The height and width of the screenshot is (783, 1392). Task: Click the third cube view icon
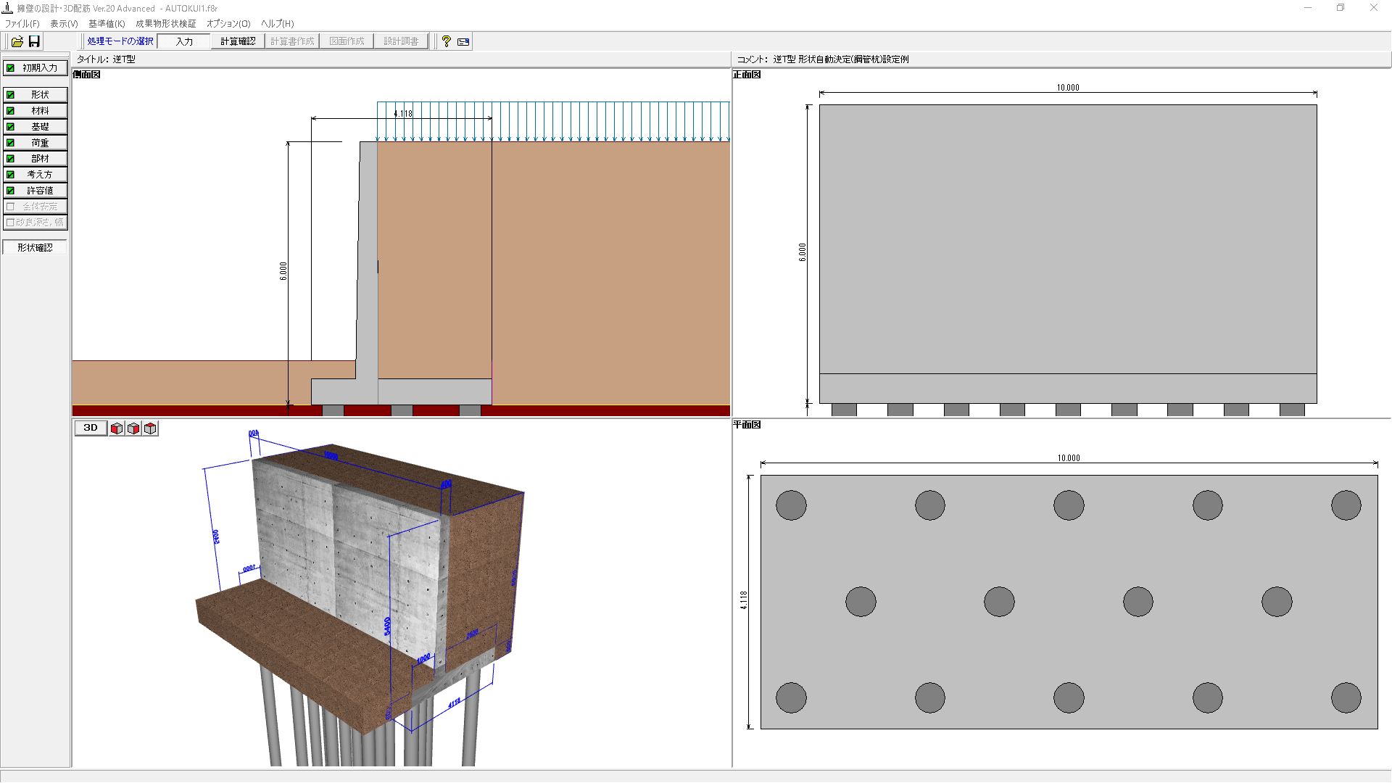[x=150, y=428]
